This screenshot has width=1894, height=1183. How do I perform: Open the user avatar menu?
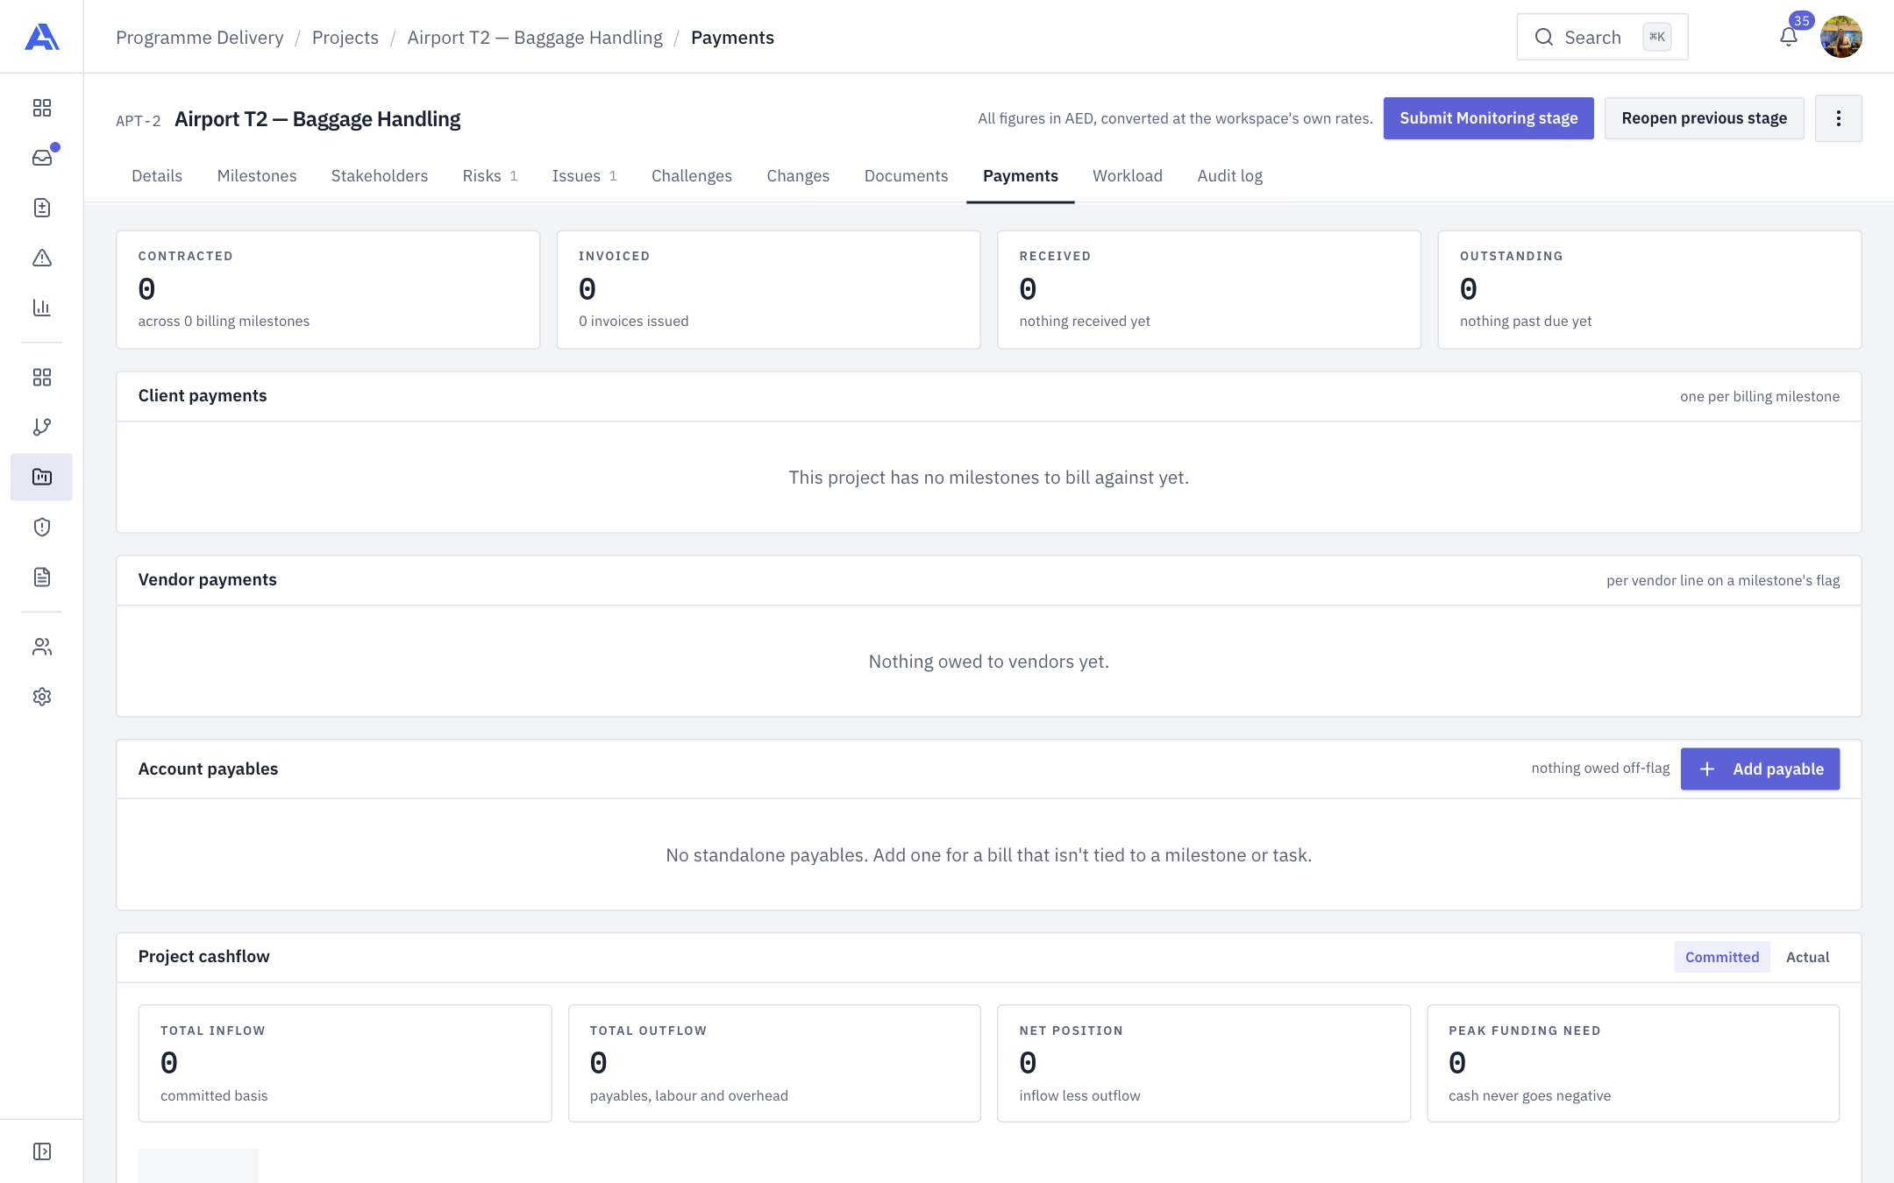[x=1841, y=37]
